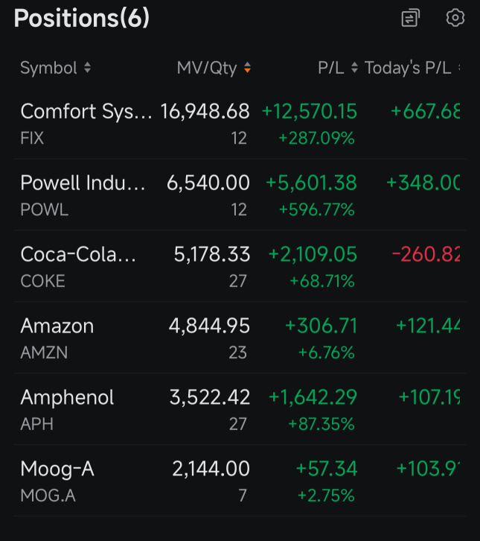Open the Powell Industries POWL position

coord(240,195)
